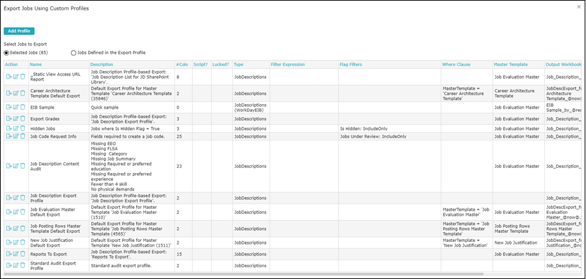Click the horizontal scrollbar below the table
Viewport: 586px width, 279px height.
pos(260,274)
